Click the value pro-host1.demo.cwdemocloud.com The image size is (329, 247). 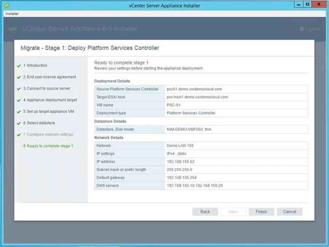197,97
